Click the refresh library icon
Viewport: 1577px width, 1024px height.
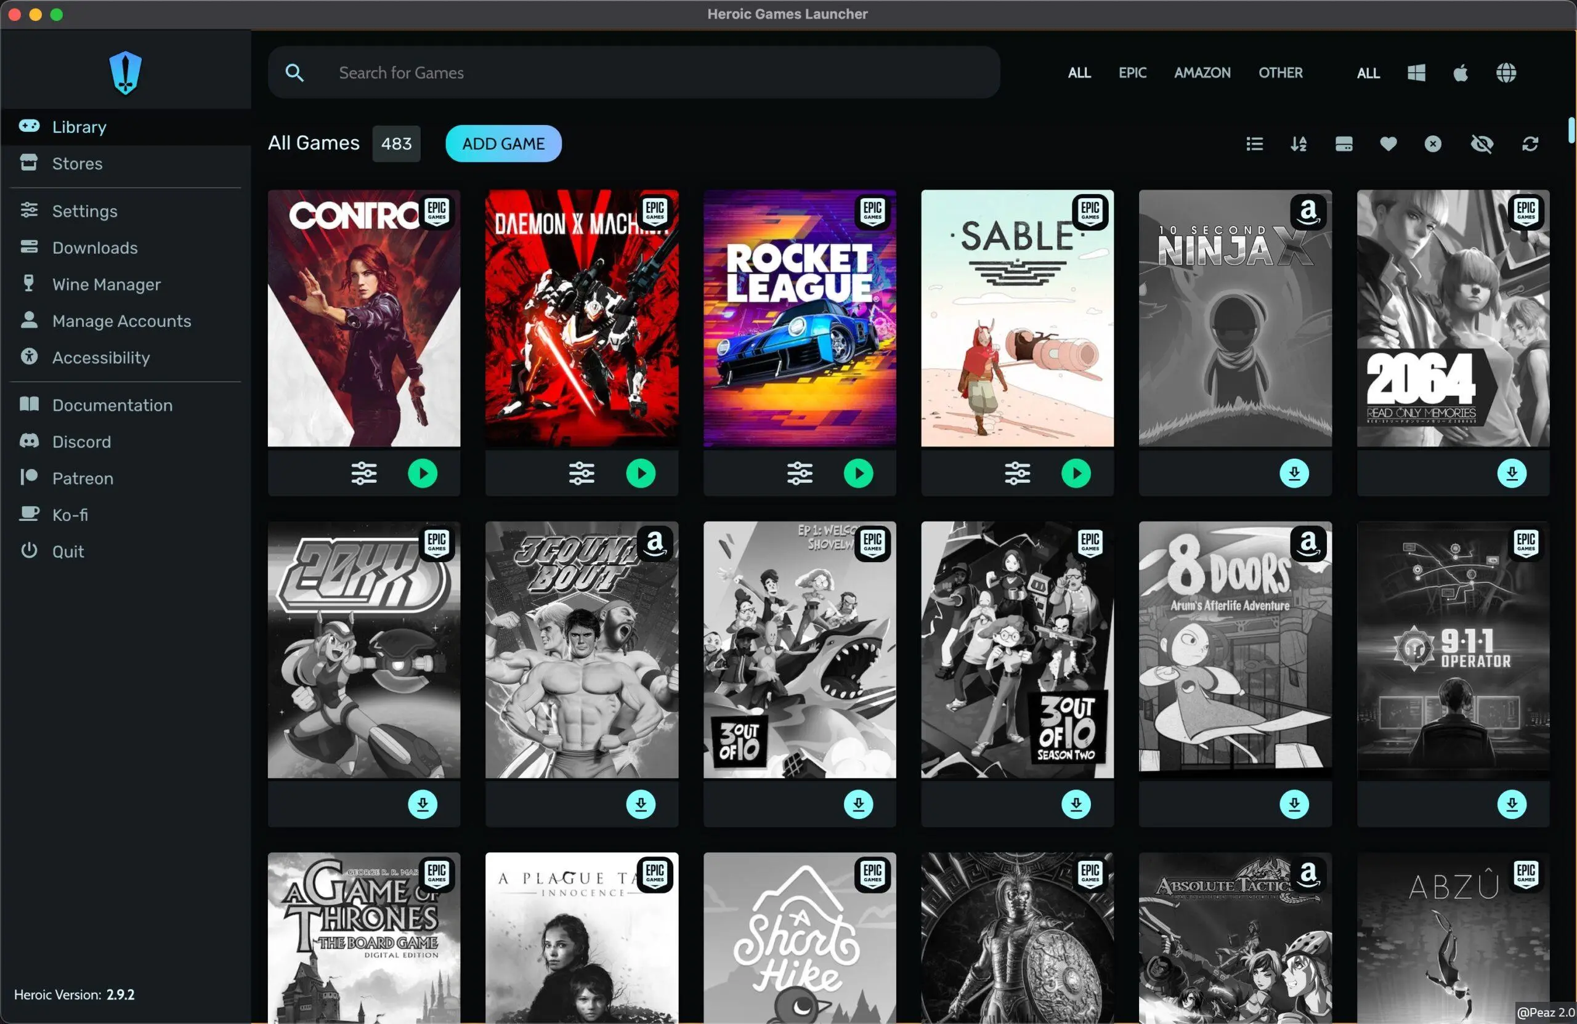tap(1530, 143)
